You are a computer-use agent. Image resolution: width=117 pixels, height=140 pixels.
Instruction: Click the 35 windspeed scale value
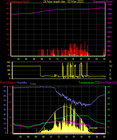pyautogui.click(x=8, y=19)
